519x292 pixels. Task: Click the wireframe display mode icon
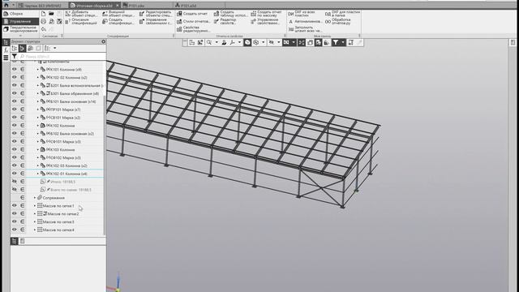tap(256, 42)
